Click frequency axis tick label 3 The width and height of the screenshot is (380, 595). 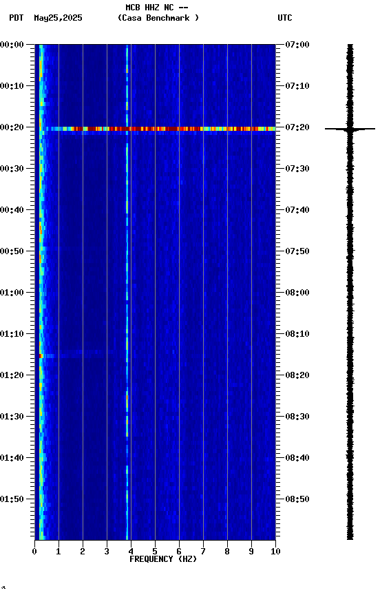107,552
